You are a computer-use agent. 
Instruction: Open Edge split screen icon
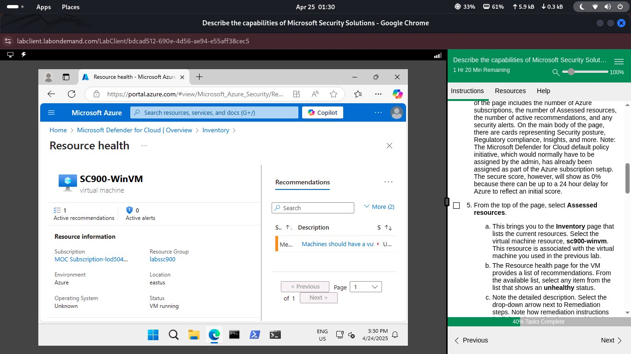[296, 94]
